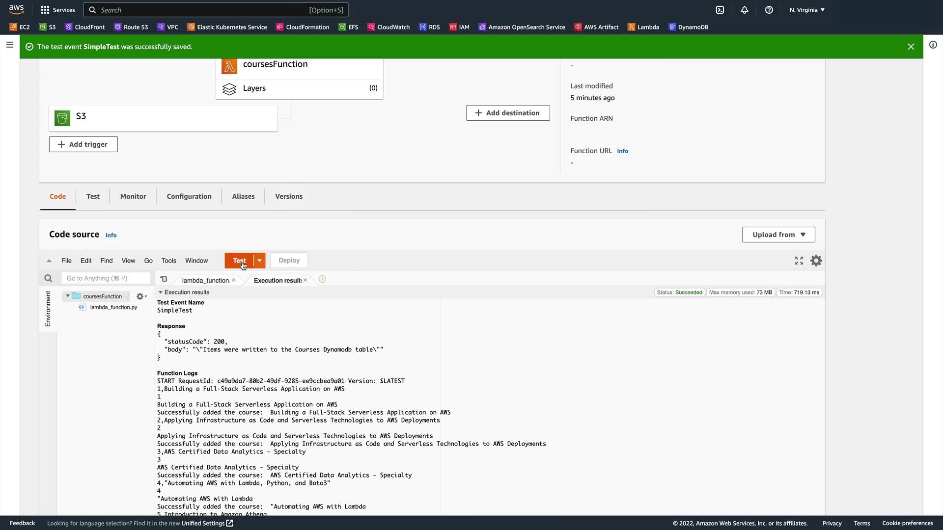Collapse the Execution results section
The width and height of the screenshot is (943, 530).
161,292
